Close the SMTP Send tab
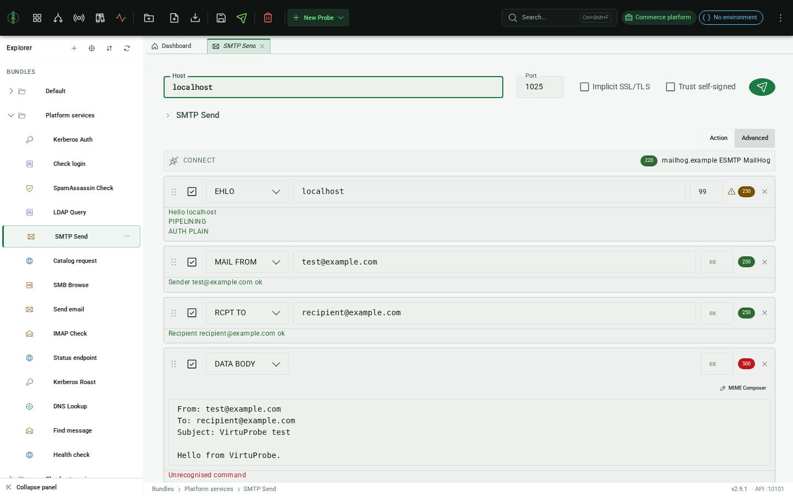The image size is (793, 496). click(262, 46)
